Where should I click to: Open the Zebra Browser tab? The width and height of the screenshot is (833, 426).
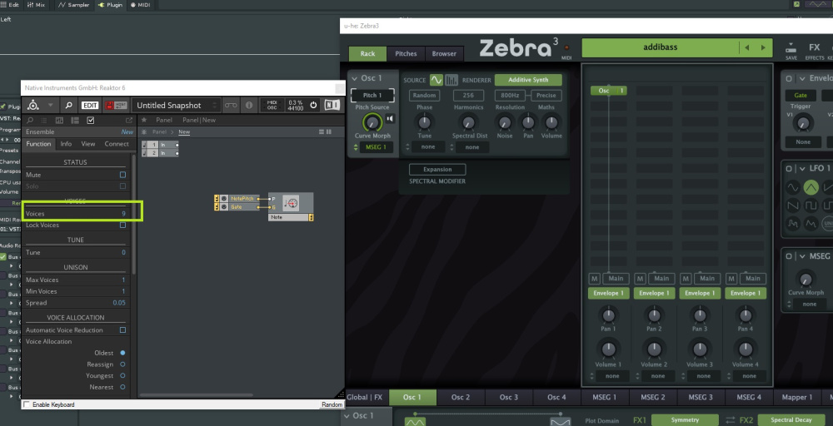(444, 53)
